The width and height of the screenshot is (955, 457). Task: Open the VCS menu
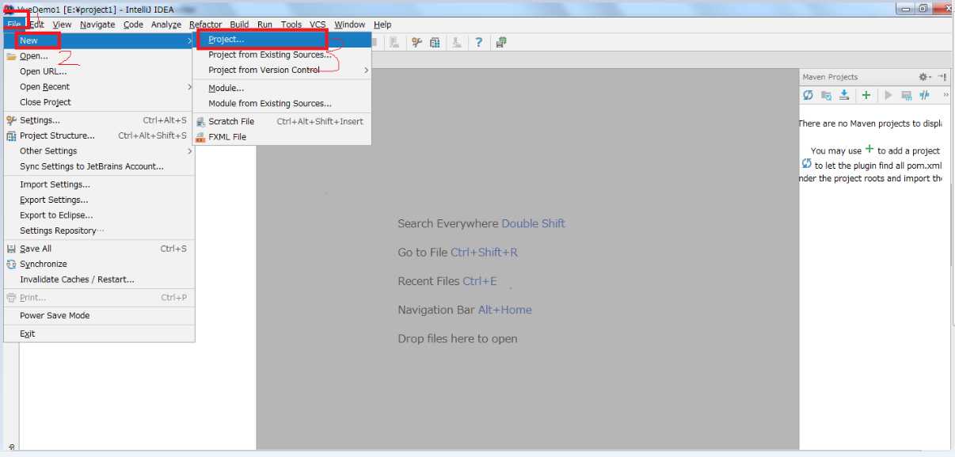pos(318,25)
